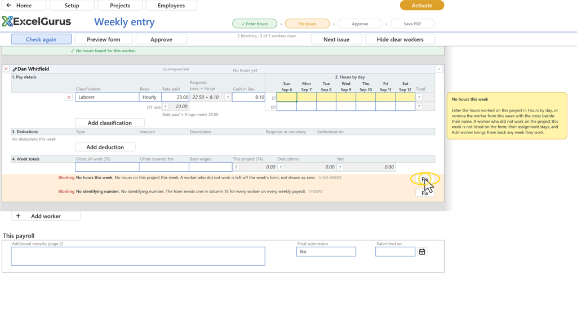Select the Enter hours step
Image resolution: width=577 pixels, height=312 pixels.
[255, 24]
